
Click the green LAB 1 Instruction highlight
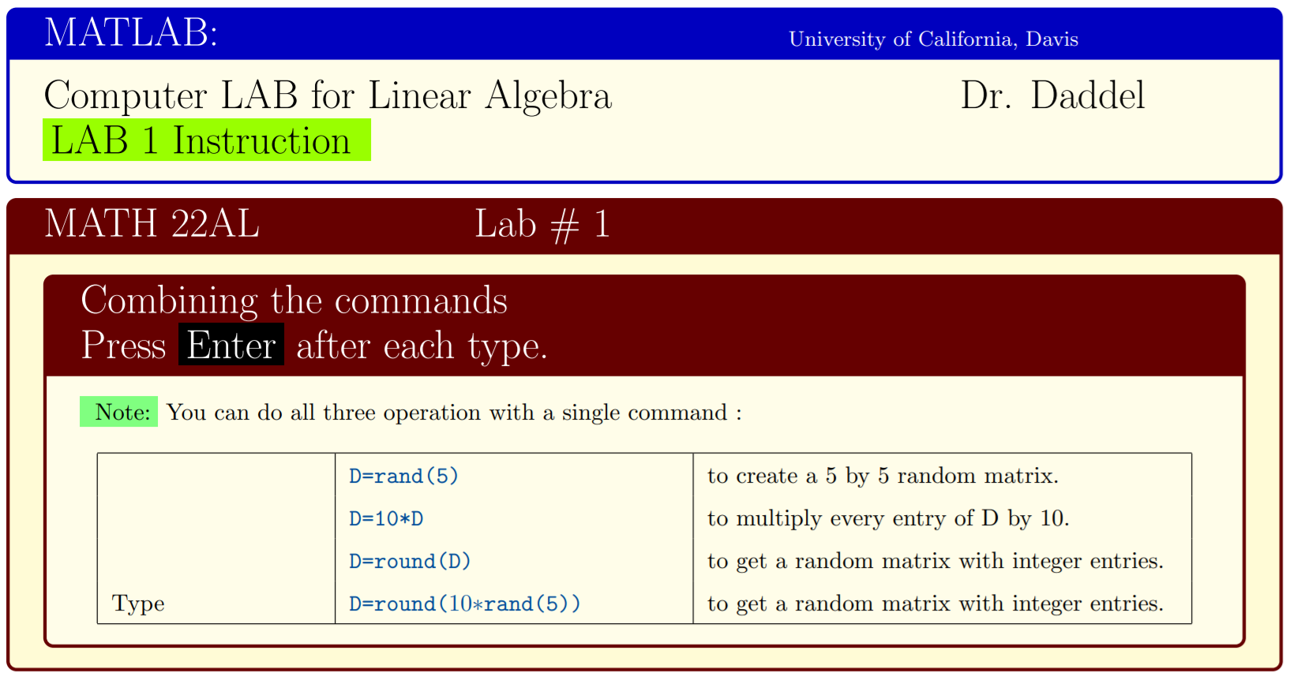click(206, 140)
